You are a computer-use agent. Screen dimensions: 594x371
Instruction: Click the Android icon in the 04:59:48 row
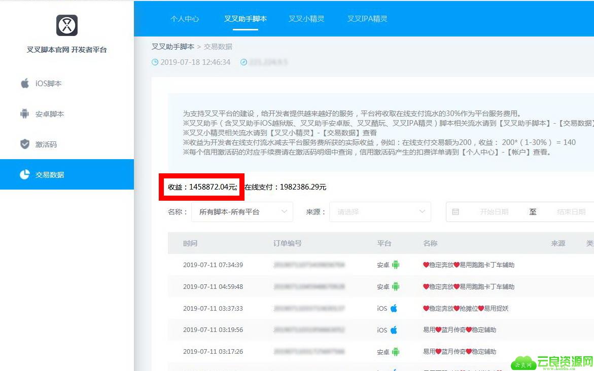pos(396,286)
